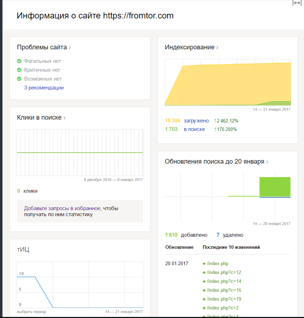Open Клики в поиске section chevron
Viewport: 304px width, 318px height.
pyautogui.click(x=64, y=118)
